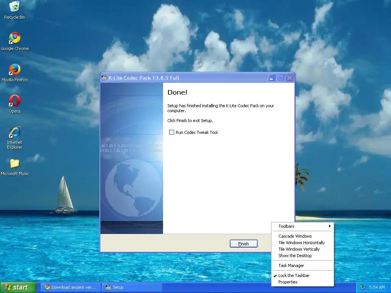
Task: Switch to Download ancient ver... Chrome taskbar button
Action: [x=71, y=287]
